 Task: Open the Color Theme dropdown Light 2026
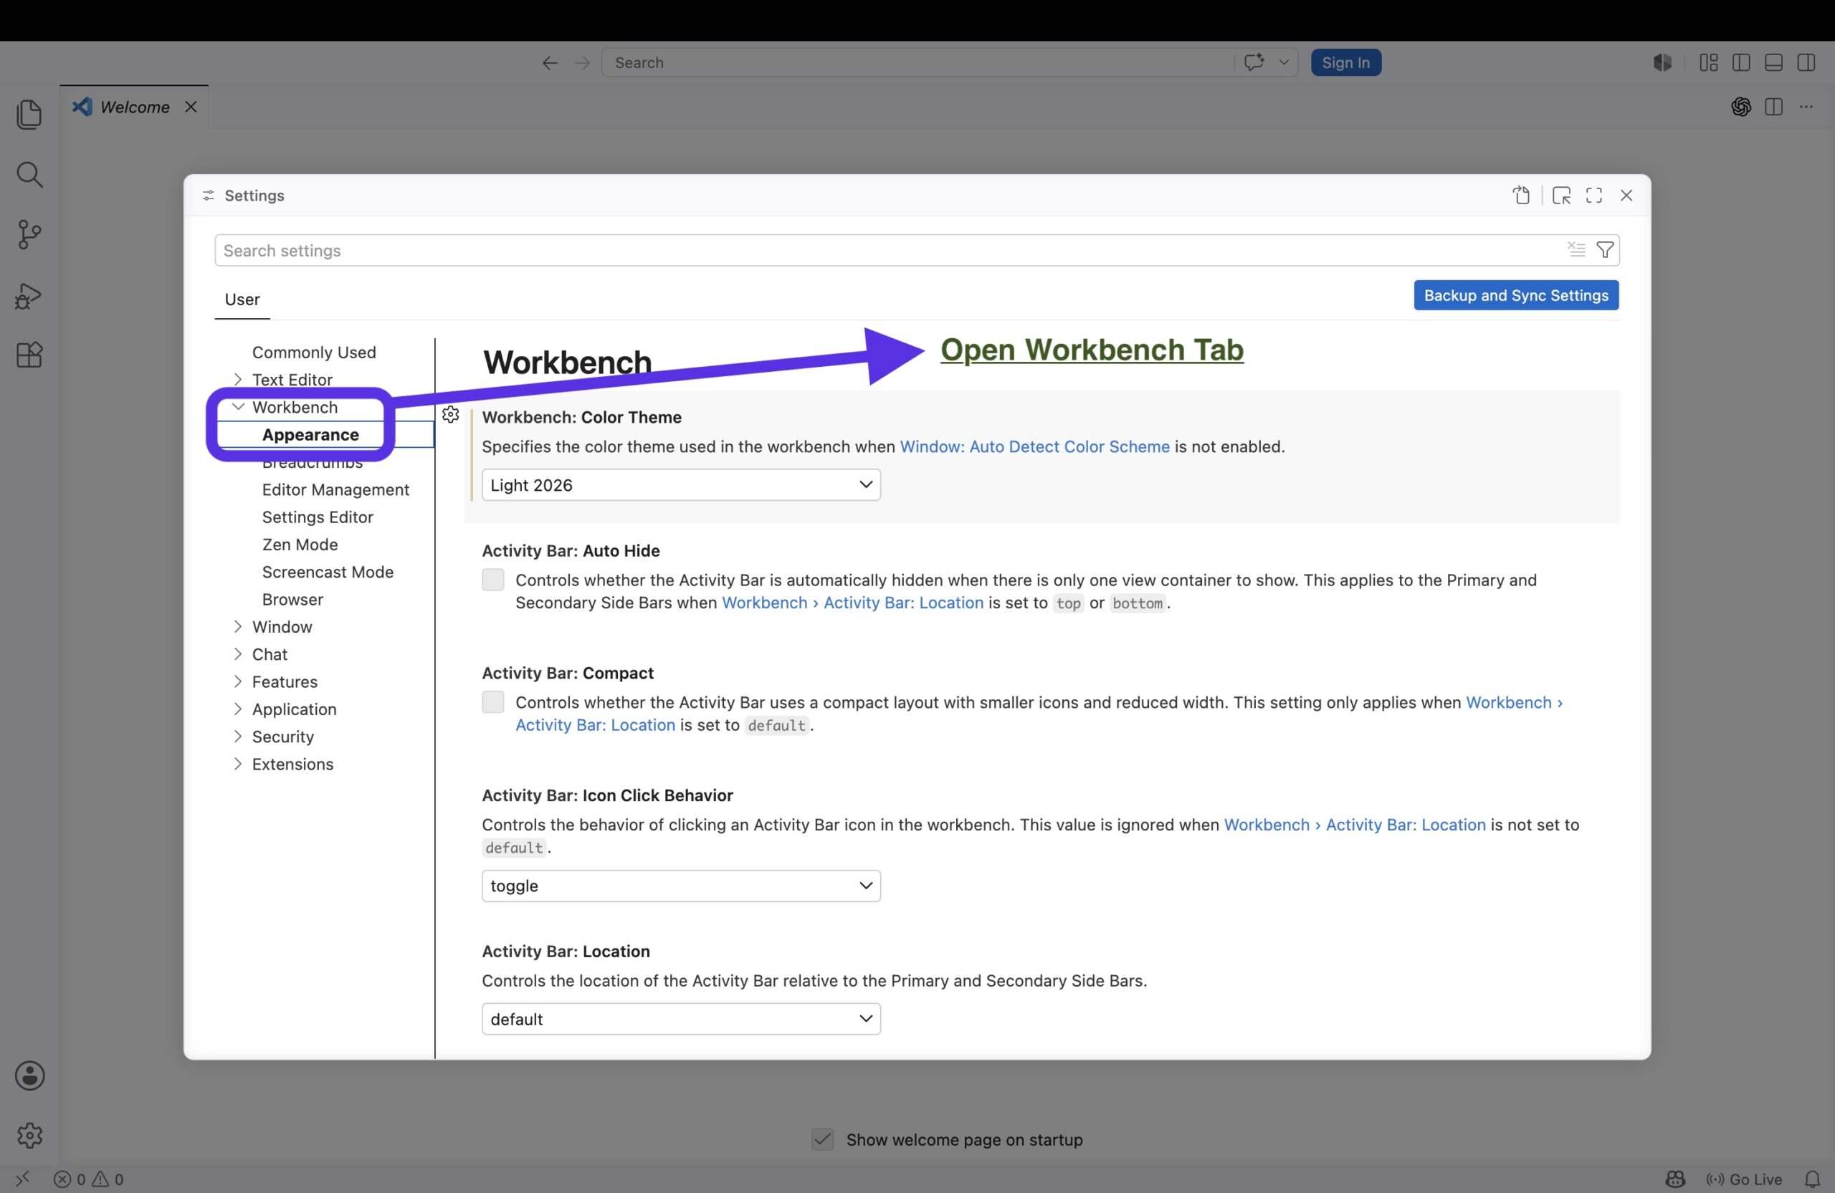click(681, 485)
